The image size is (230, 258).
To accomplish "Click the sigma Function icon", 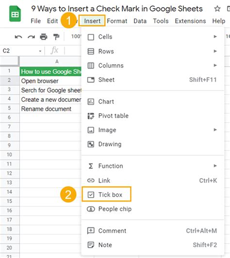I will point(91,166).
